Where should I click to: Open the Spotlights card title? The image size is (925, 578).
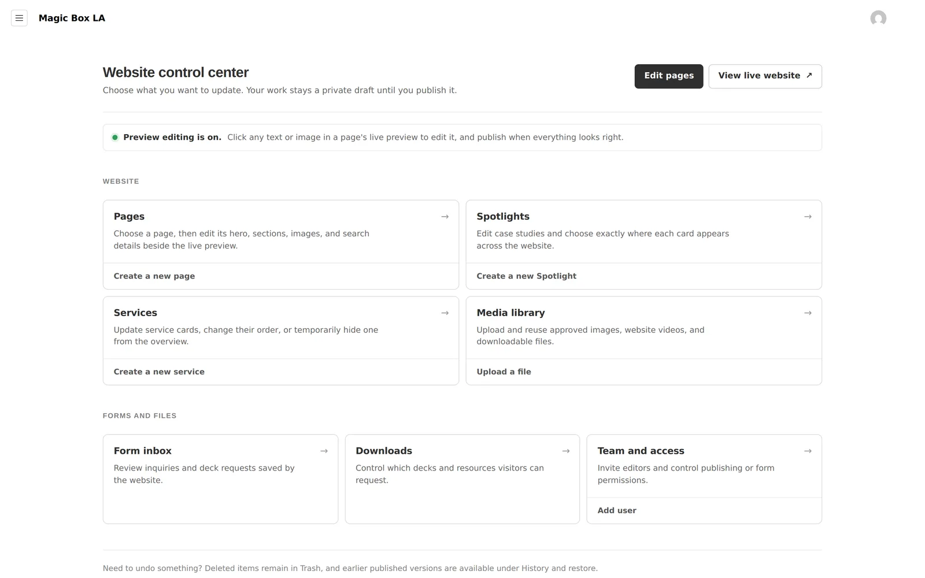(503, 216)
